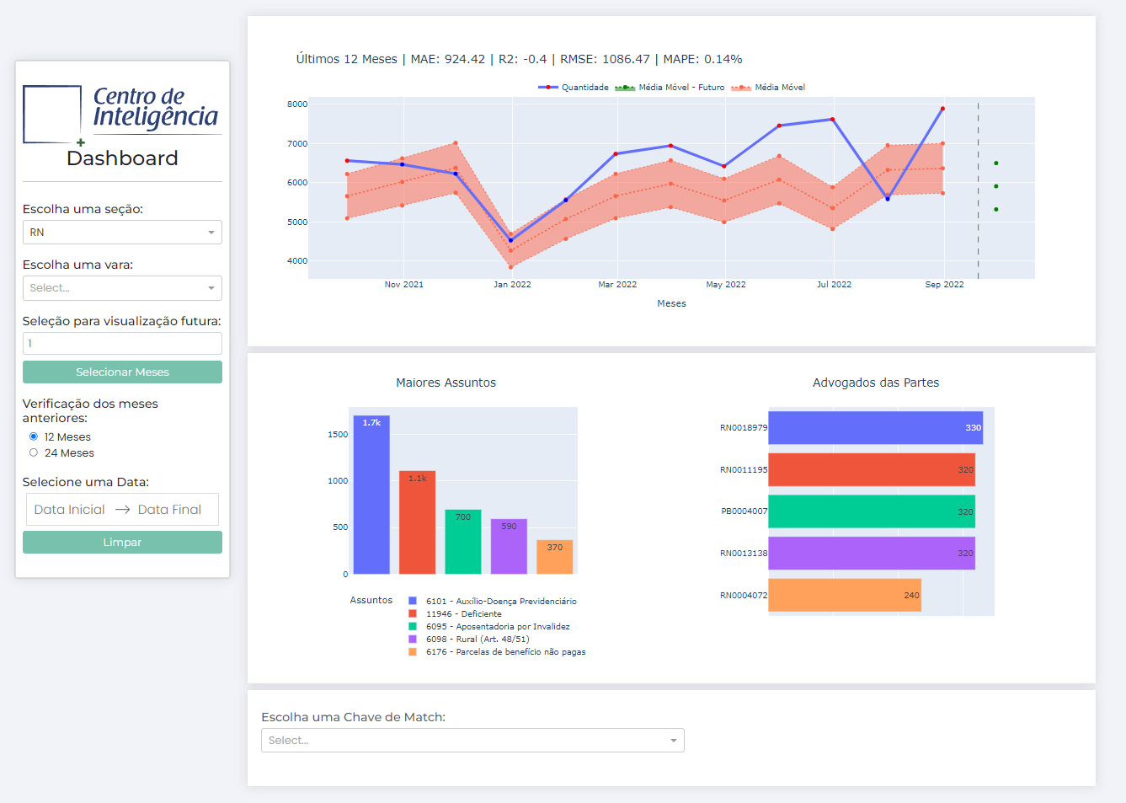Click the Meses axis title
The width and height of the screenshot is (1126, 803).
tap(672, 303)
